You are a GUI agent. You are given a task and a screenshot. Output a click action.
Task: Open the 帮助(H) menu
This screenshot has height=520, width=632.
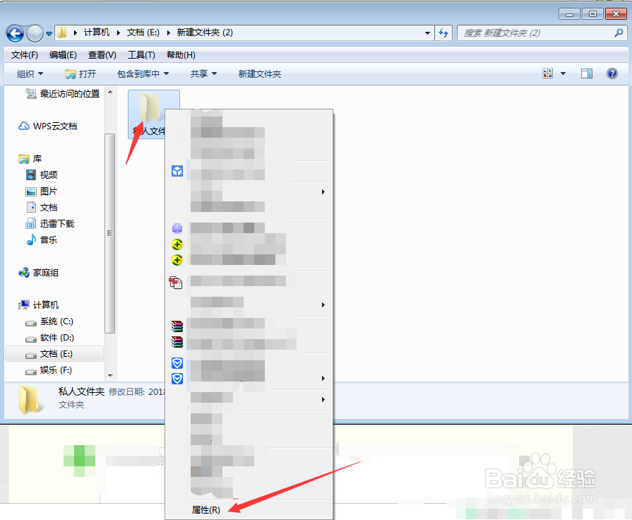(181, 55)
